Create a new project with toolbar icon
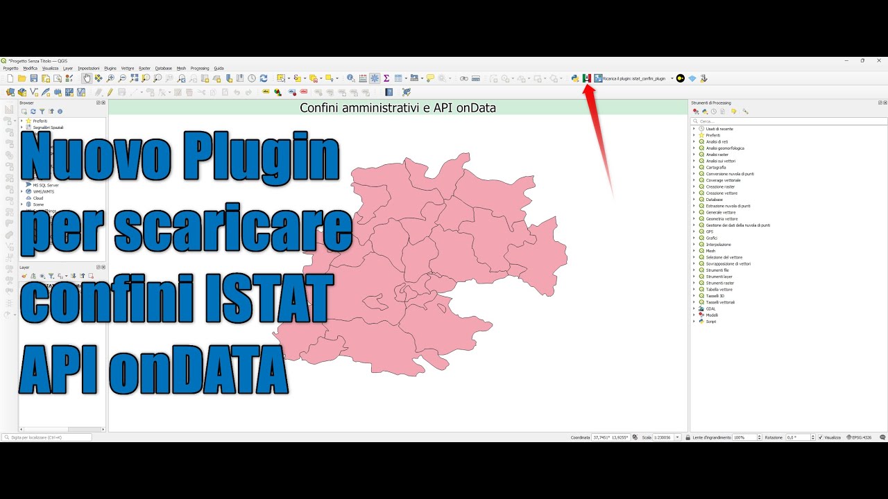The height and width of the screenshot is (499, 888). pyautogui.click(x=10, y=78)
